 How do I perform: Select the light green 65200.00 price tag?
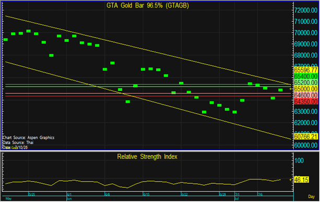click(306, 82)
